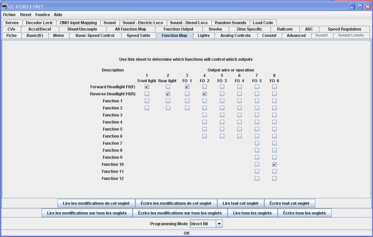373x237 pixels.
Task: Select the Zimo Specific tab
Action: pyautogui.click(x=249, y=29)
